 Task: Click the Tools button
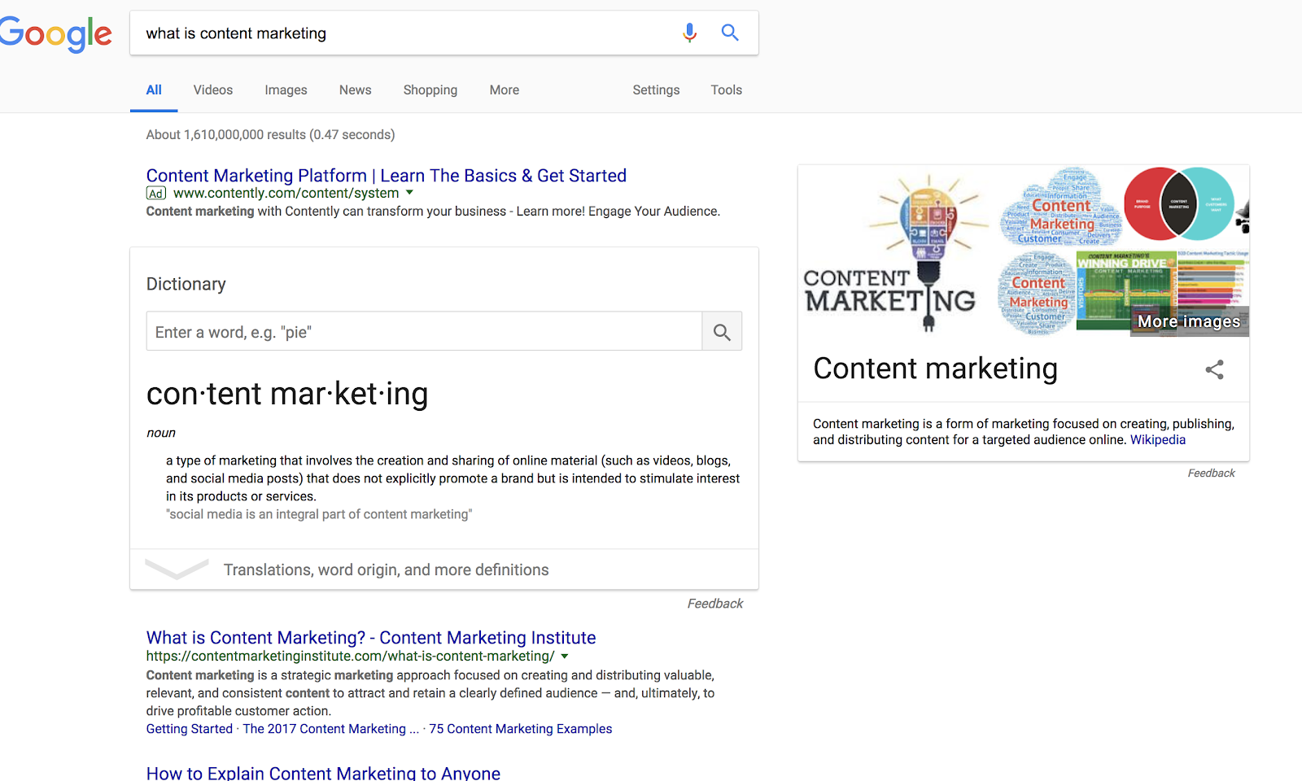726,90
